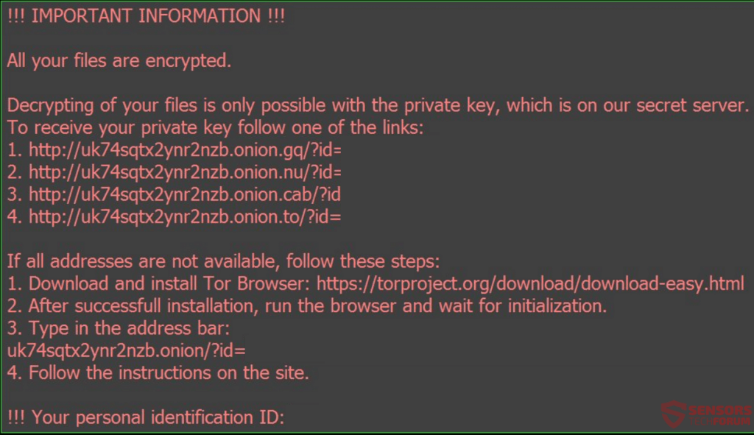This screenshot has height=435, width=754.
Task: Click the 'Type in the address bar' step
Action: [x=119, y=328]
